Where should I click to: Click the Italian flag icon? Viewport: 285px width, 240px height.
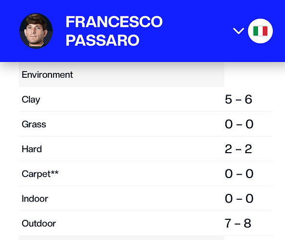pyautogui.click(x=260, y=31)
